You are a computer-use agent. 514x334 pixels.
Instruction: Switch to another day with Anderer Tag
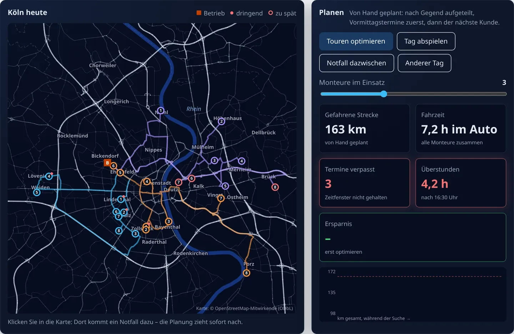click(x=424, y=63)
